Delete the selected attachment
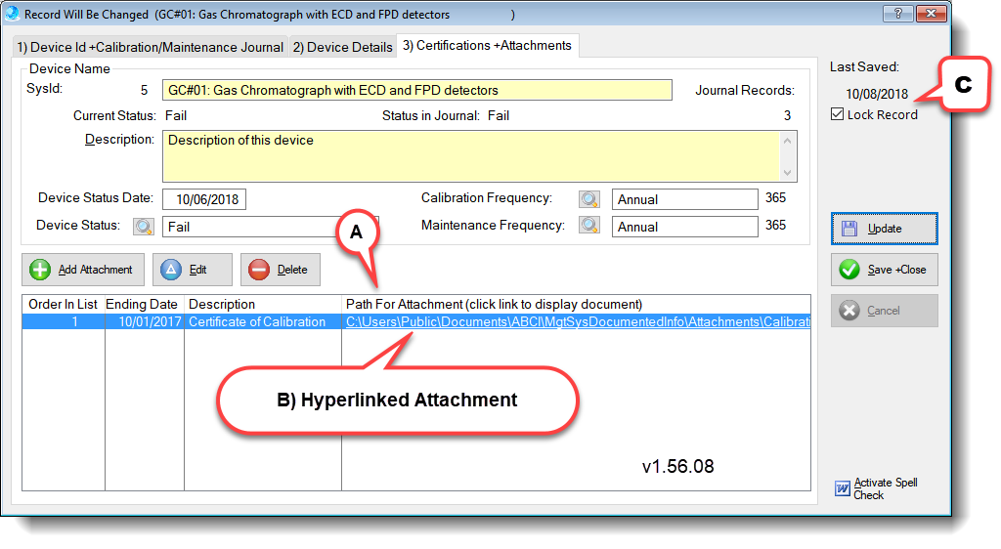Image resolution: width=1001 pixels, height=549 pixels. click(280, 270)
